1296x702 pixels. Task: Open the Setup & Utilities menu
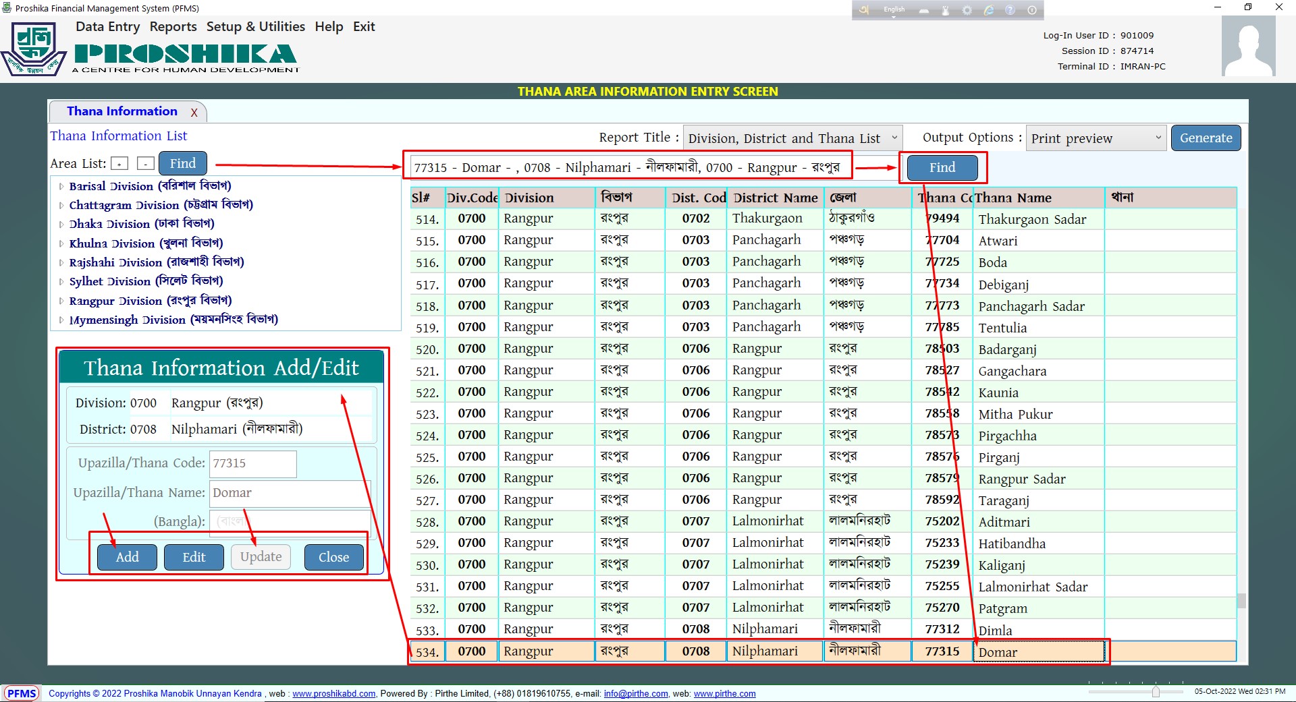coord(256,27)
